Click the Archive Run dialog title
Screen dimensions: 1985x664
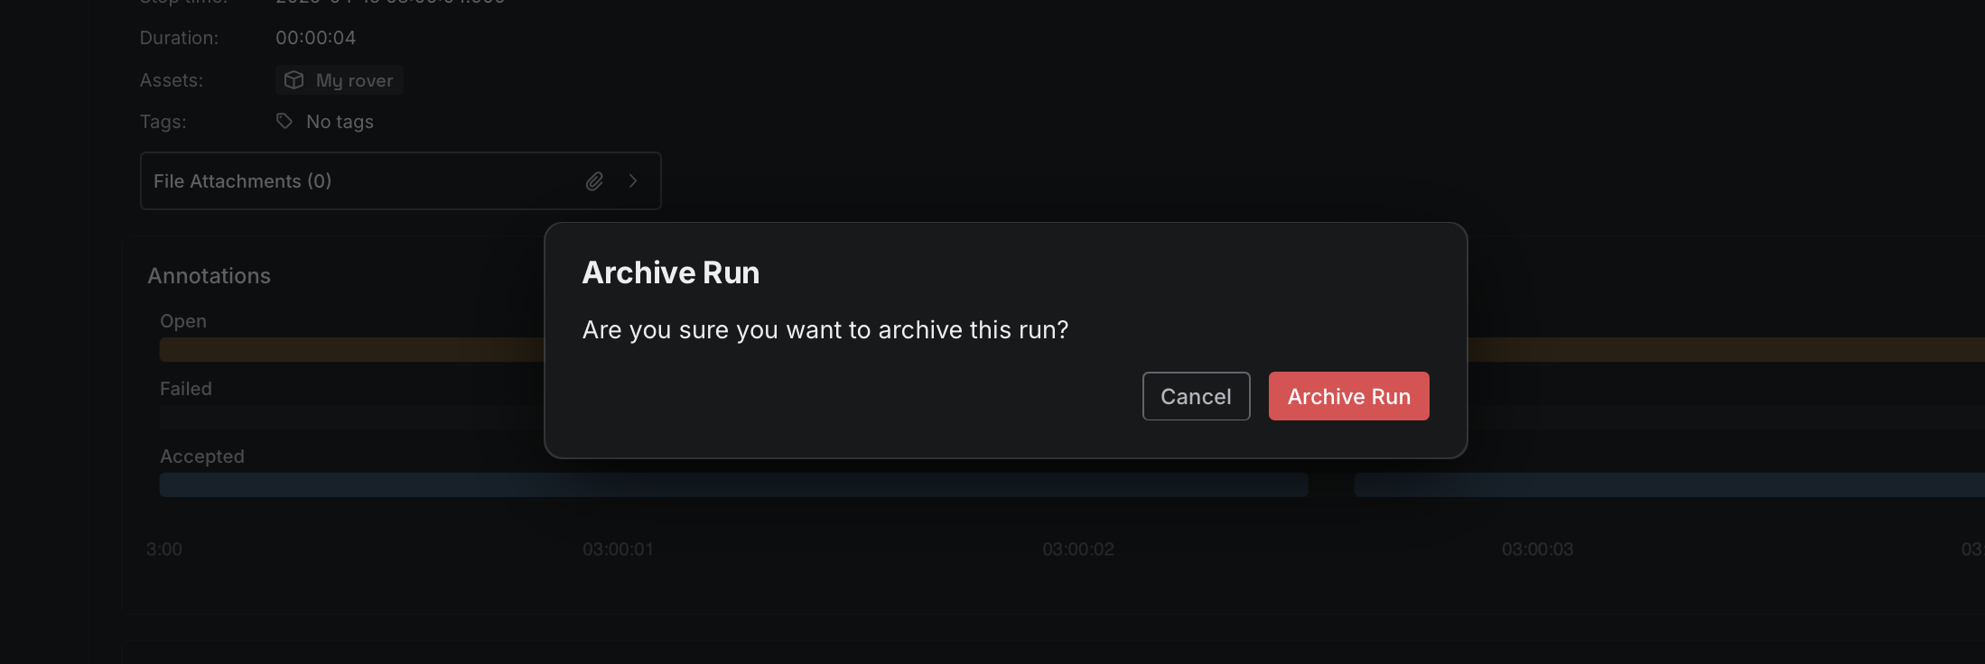671,272
